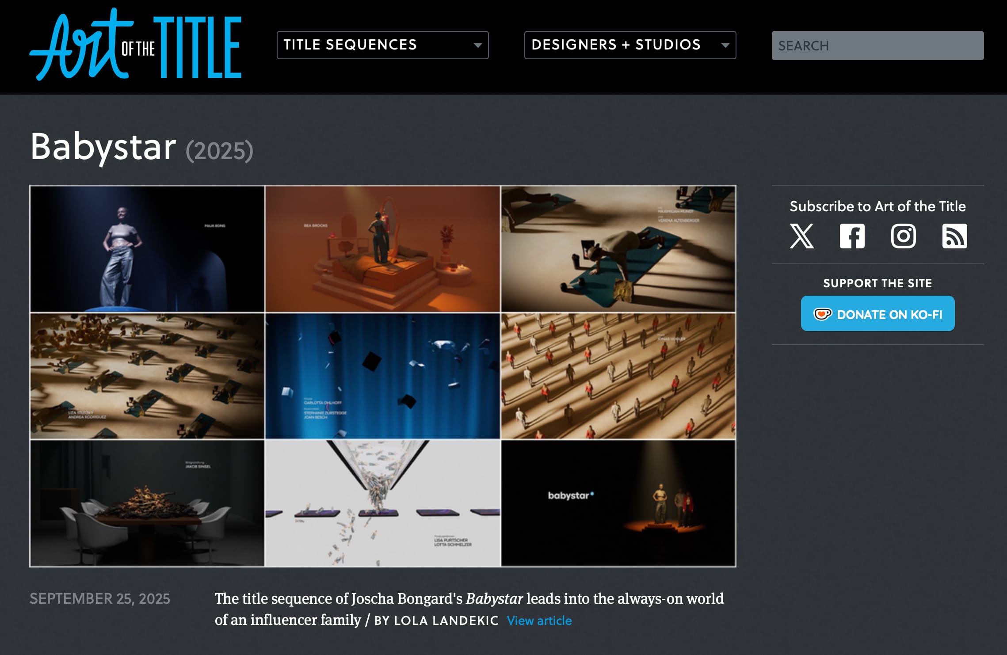The image size is (1007, 655).
Task: Follow the View article link
Action: click(539, 621)
